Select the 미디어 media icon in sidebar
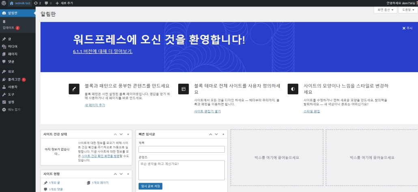Image resolution: width=418 pixels, height=192 pixels. [4, 47]
